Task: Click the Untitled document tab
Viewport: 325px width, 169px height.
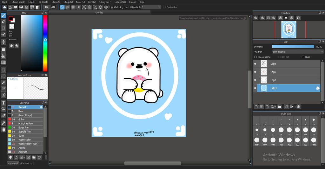Action: coord(99,13)
